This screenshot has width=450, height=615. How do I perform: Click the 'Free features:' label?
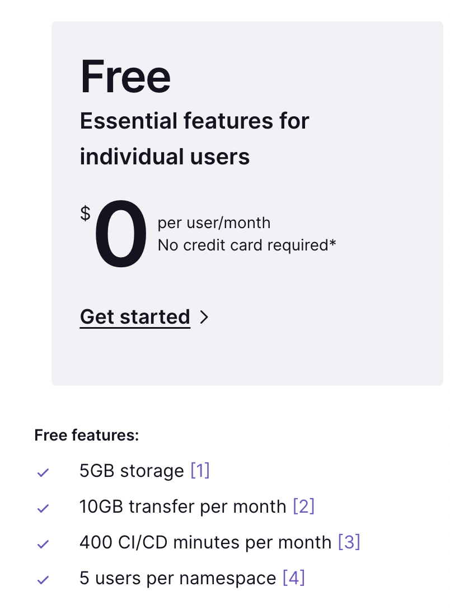(x=87, y=435)
